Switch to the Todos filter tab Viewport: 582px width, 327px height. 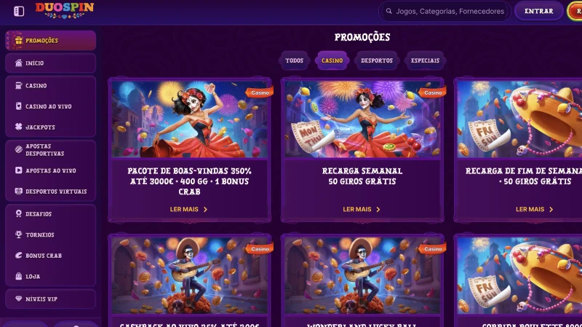point(295,60)
